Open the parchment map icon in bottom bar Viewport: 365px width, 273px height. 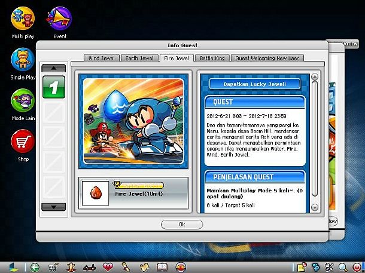[144, 267]
